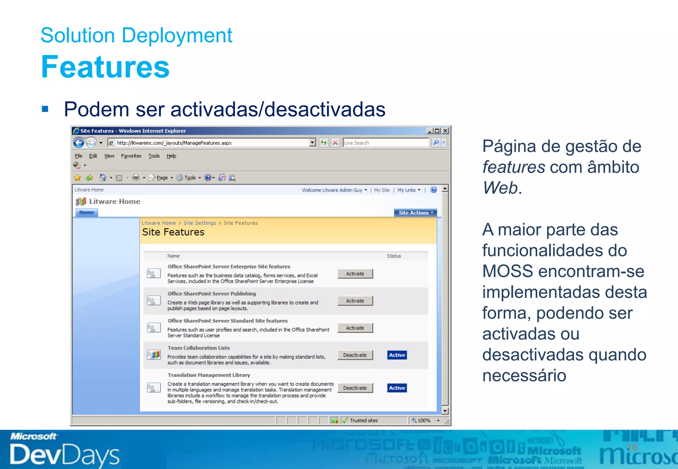Expand the Print options dropdown arrow

click(x=144, y=178)
